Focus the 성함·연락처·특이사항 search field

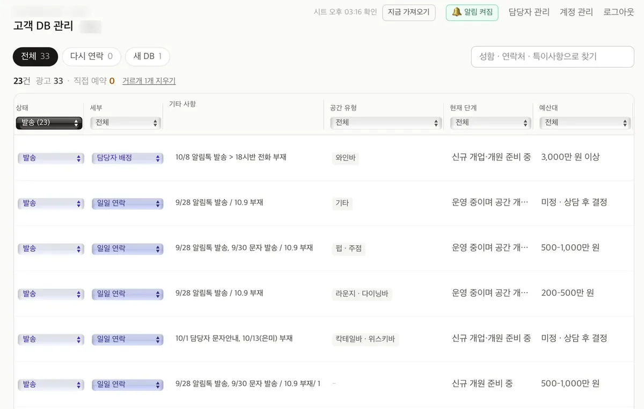click(x=552, y=57)
